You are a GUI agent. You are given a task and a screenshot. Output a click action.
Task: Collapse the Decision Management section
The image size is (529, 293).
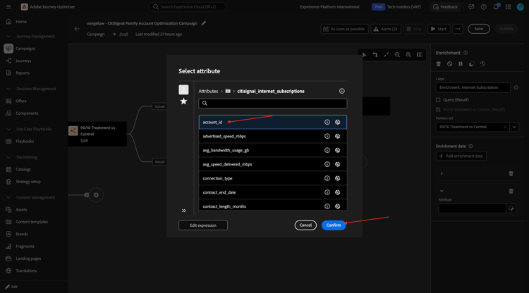[8, 89]
